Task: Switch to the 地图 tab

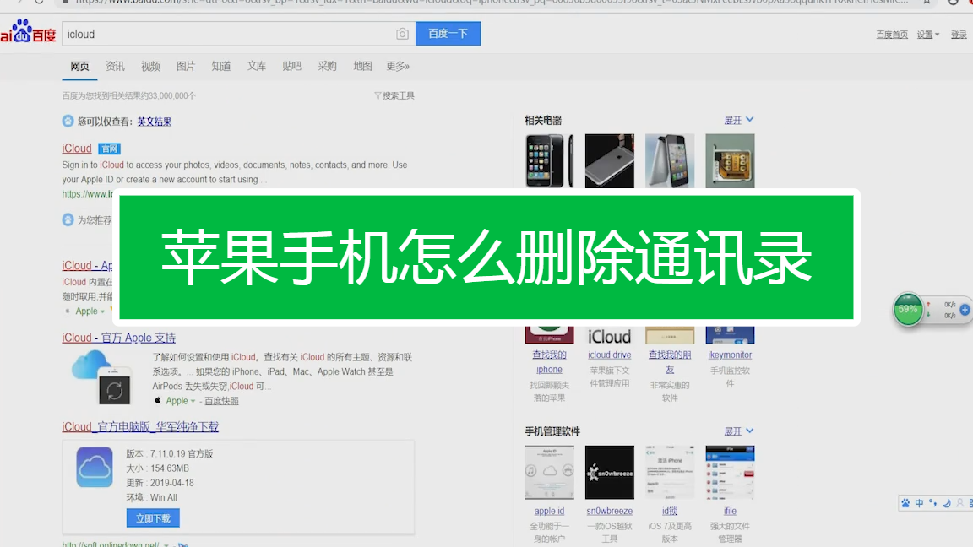Action: 362,67
